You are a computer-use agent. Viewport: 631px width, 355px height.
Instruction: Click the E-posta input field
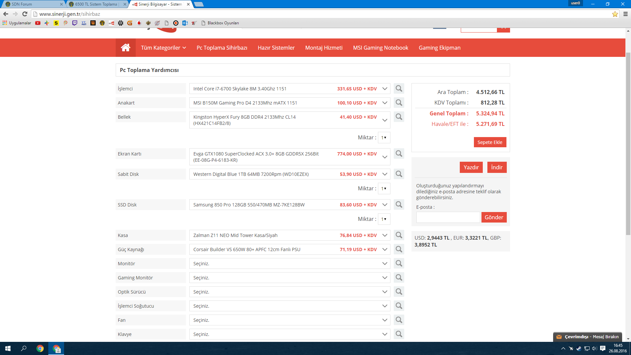click(x=448, y=217)
